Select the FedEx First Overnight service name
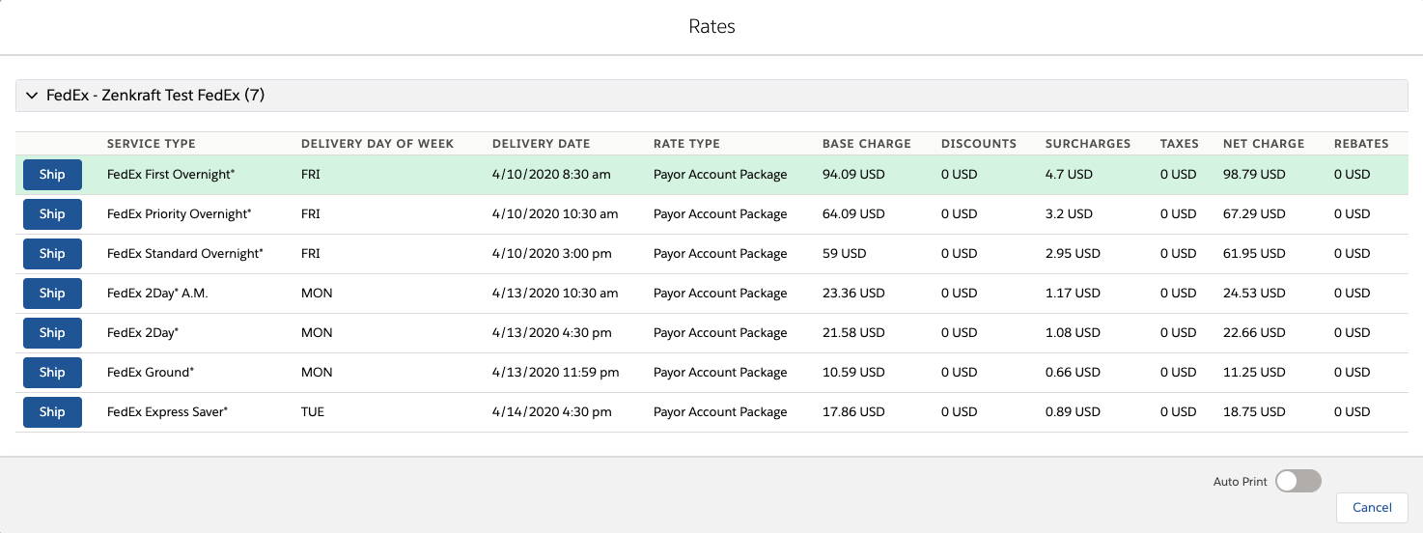 coord(171,175)
